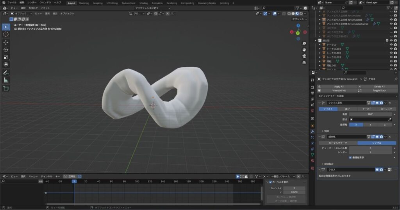Open the Object Data green triangle tab
Screen dimensions: 400x210
tap(312, 155)
